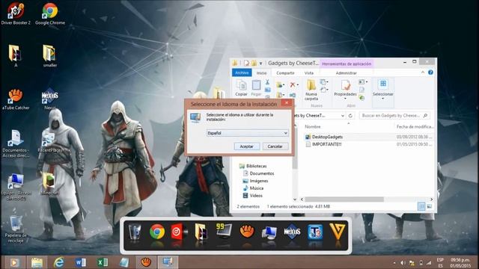Select Papelera de reciclaje desktop icon
479x269 pixels.
click(16, 229)
